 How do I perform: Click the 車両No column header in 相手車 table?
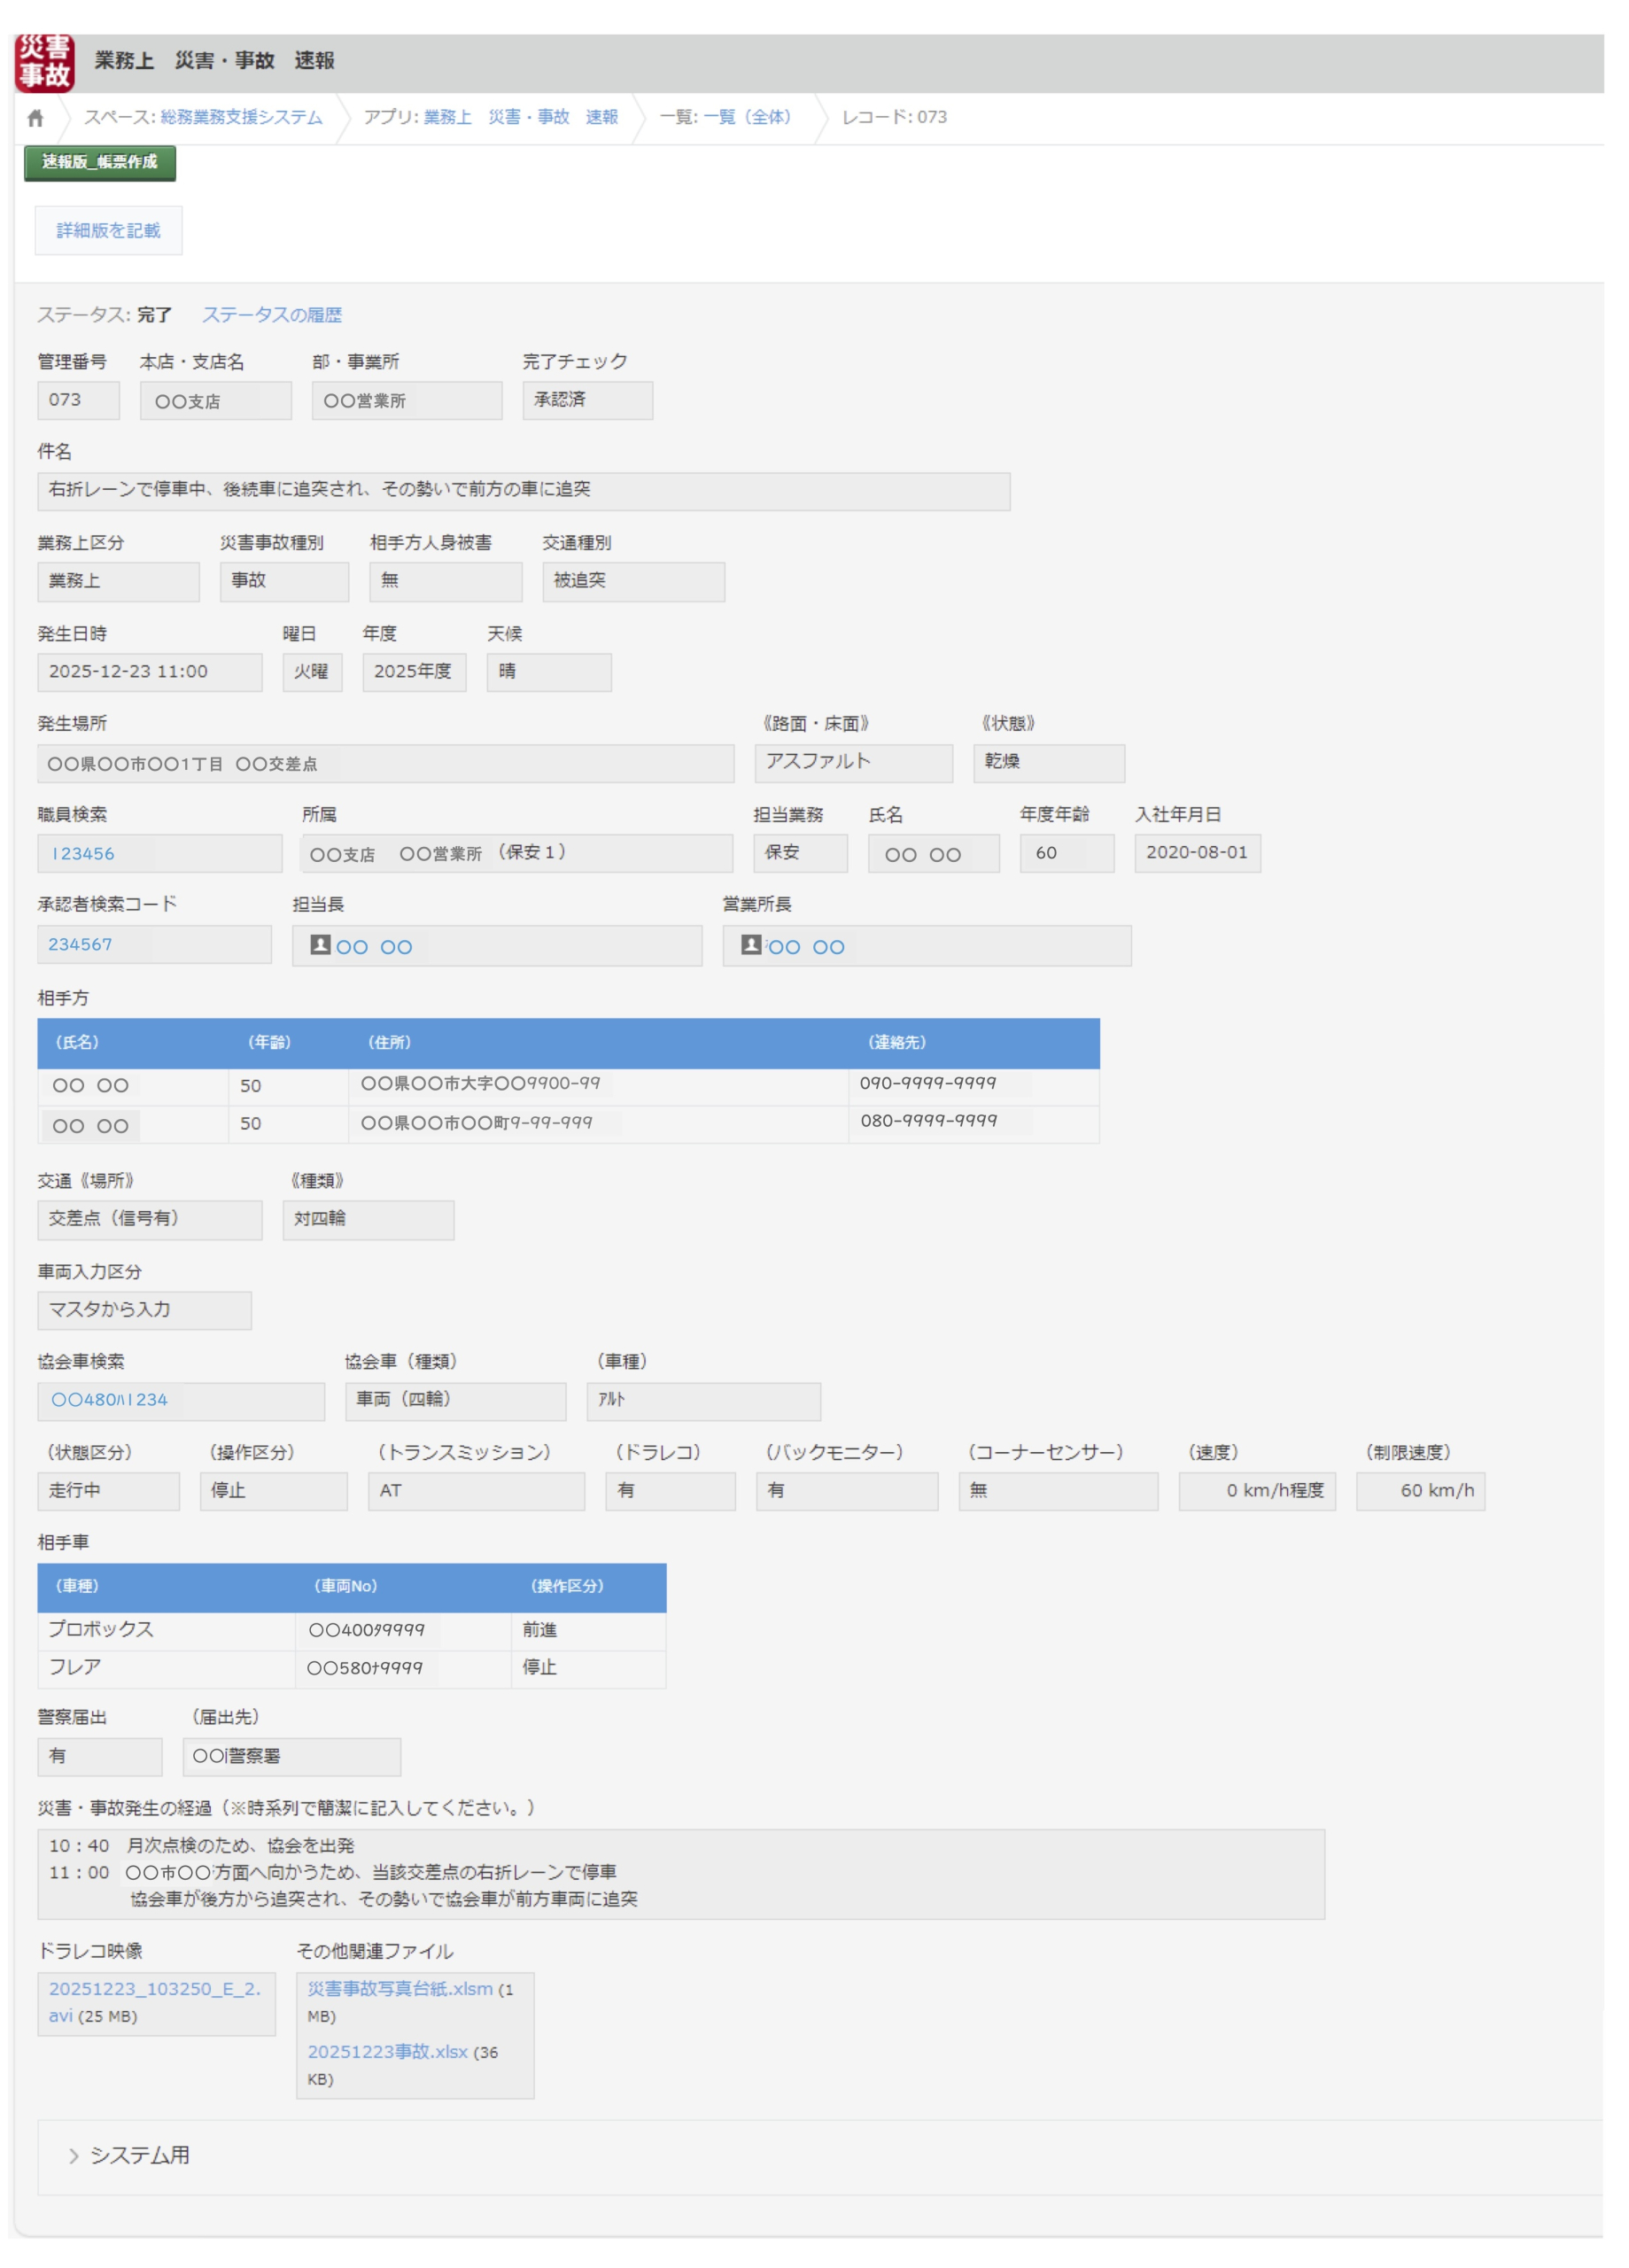[345, 1587]
